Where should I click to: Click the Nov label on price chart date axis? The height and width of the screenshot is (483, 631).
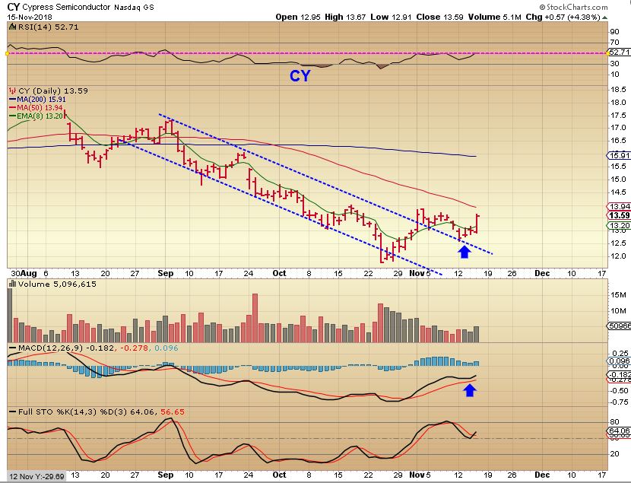click(x=417, y=273)
